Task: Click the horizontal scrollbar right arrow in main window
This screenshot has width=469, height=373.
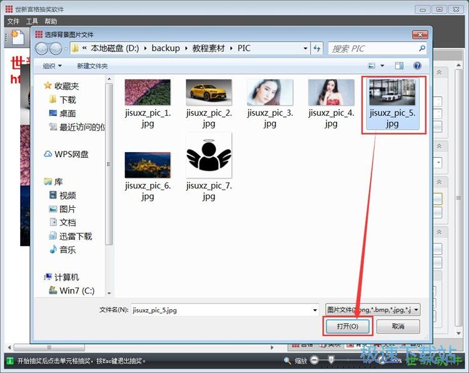Action: [272, 347]
